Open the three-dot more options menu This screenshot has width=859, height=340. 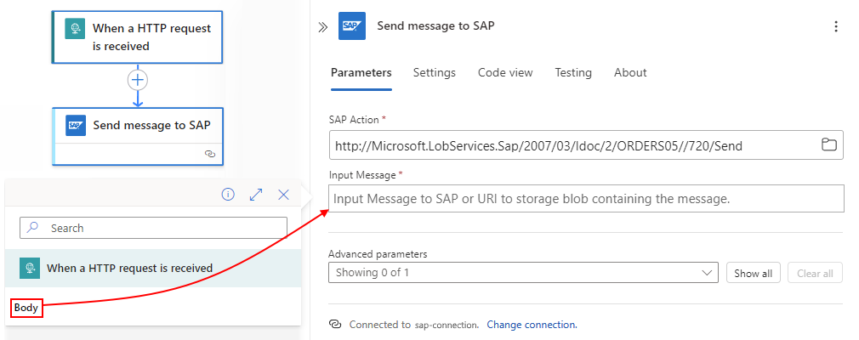tap(835, 26)
